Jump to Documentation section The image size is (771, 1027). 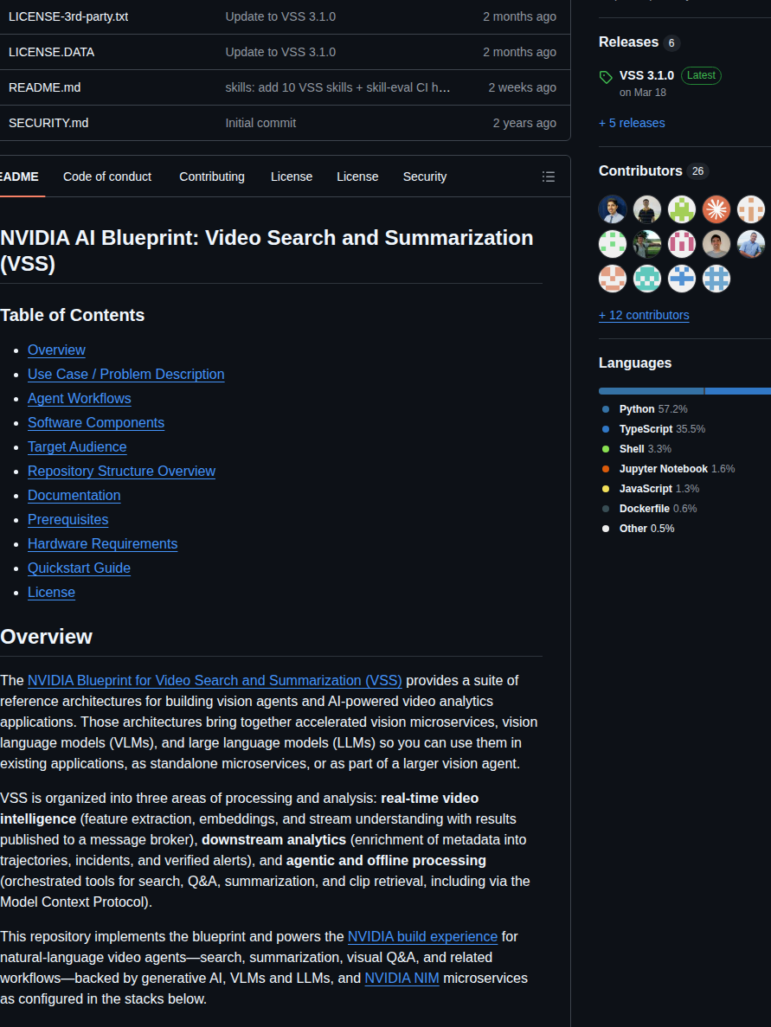(x=74, y=496)
